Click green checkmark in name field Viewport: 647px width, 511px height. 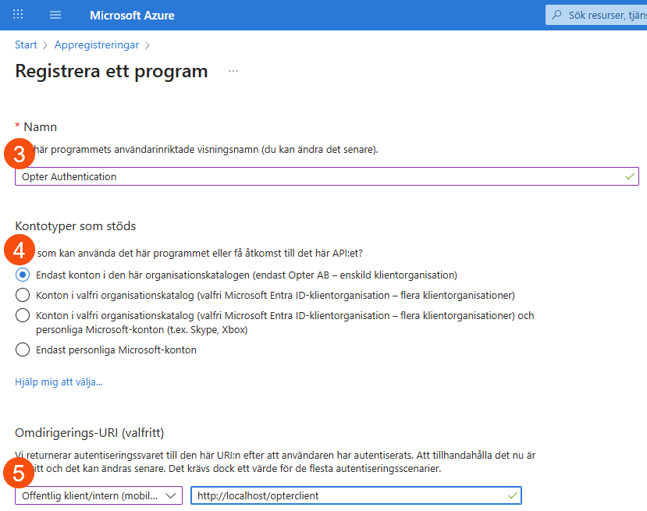click(629, 176)
